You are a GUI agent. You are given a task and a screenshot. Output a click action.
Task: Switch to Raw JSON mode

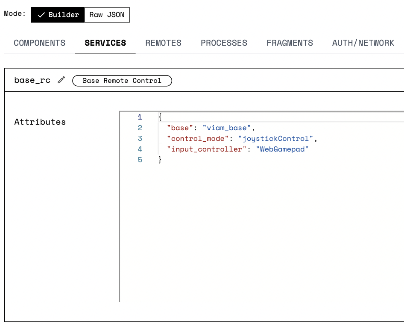coord(107,15)
